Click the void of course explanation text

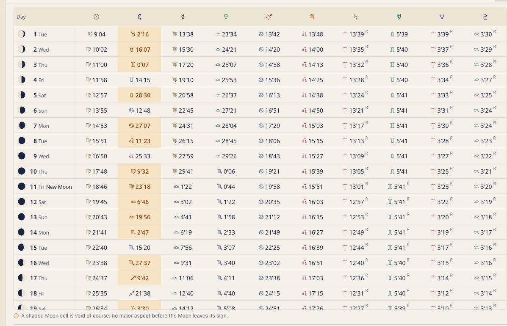(x=125, y=316)
